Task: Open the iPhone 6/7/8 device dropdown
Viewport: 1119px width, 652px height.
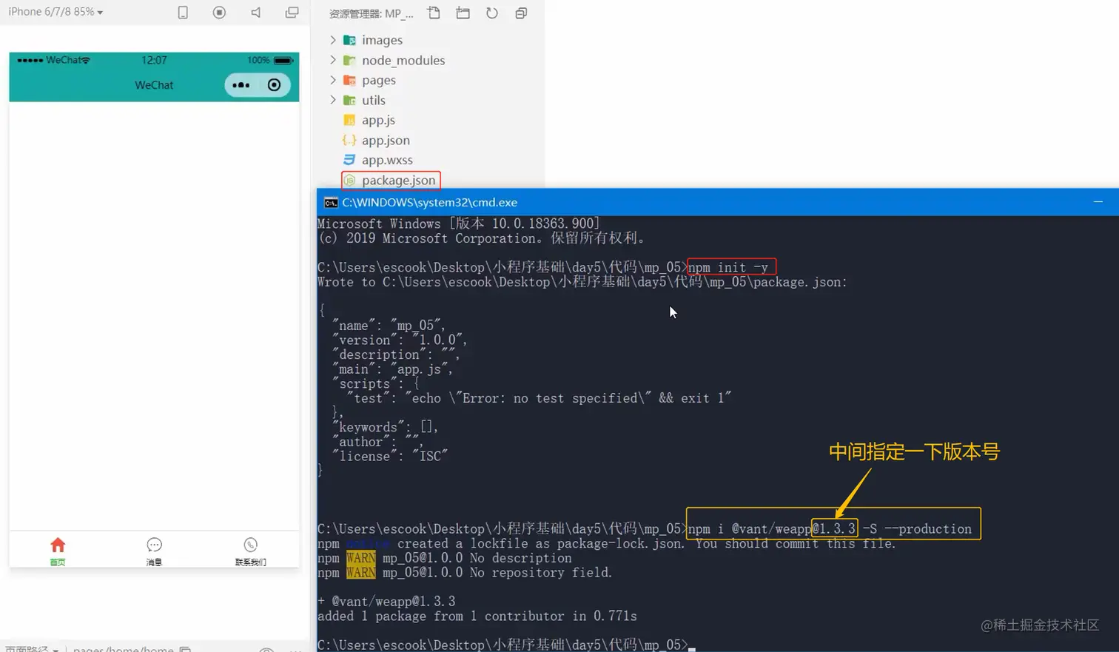Action: (x=56, y=12)
